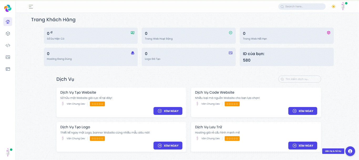Viewport: 359px width, 160px height.
Task: Click the Số Dư Hiện Có balance card
Action: [x=91, y=36]
